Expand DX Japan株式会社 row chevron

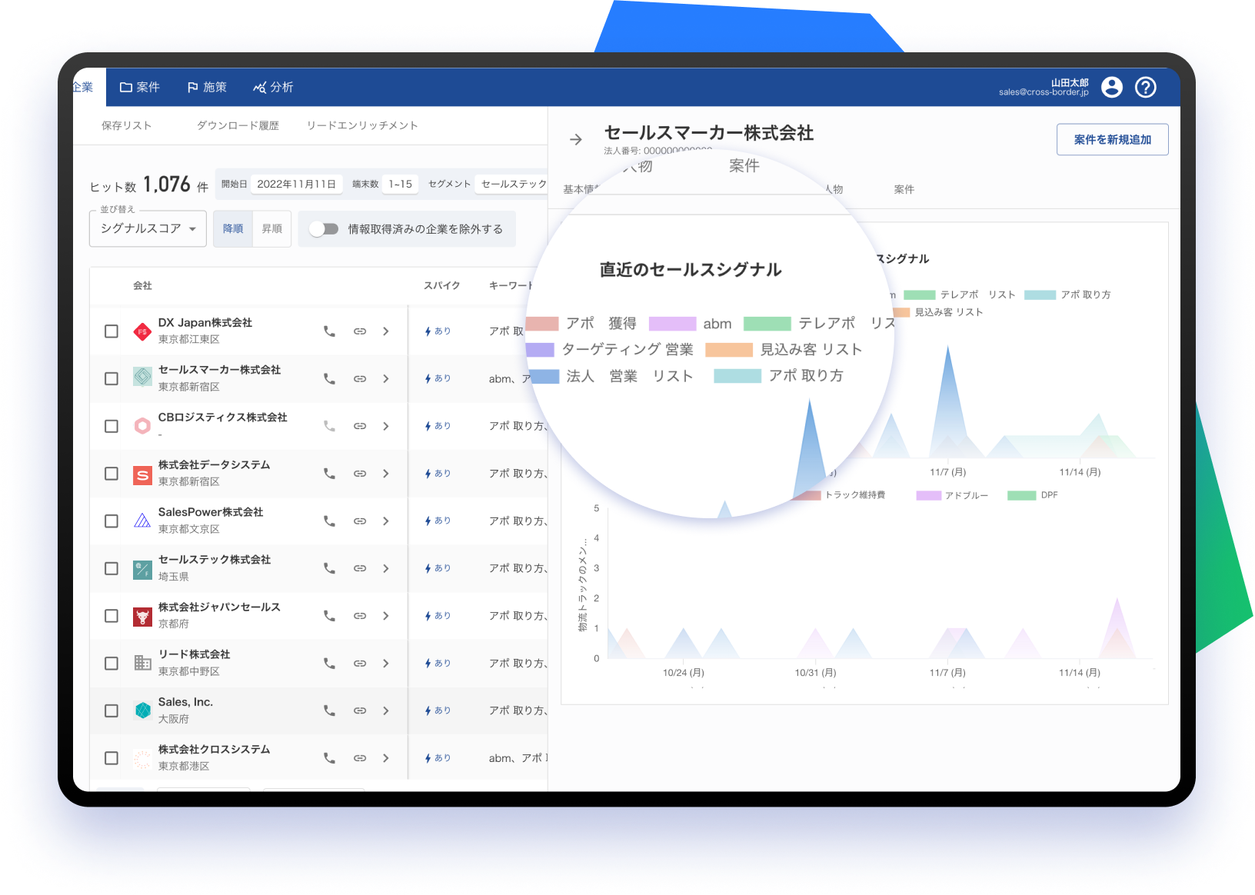coord(386,331)
